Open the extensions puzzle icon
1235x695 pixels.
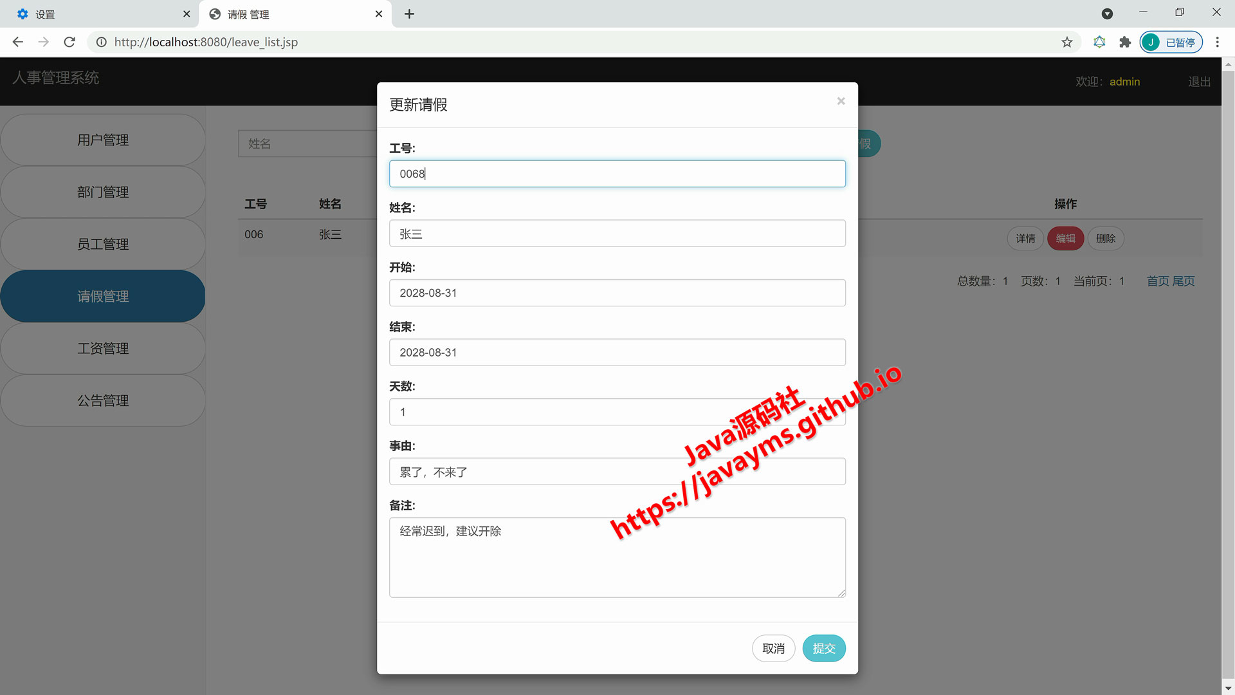[1124, 42]
